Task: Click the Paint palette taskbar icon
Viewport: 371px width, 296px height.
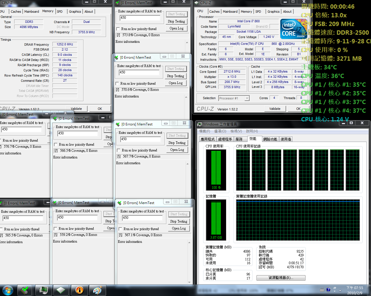Action: point(97,290)
